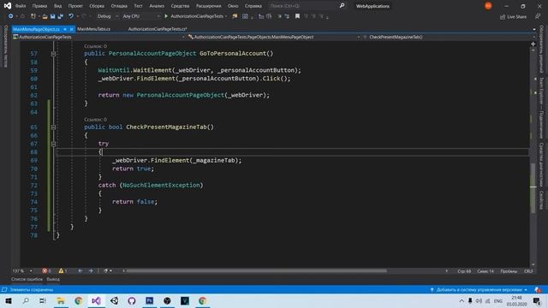Click the save all files icon
548x308 pixels.
coord(61,16)
